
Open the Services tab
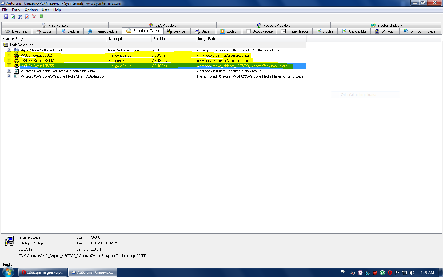pyautogui.click(x=177, y=31)
